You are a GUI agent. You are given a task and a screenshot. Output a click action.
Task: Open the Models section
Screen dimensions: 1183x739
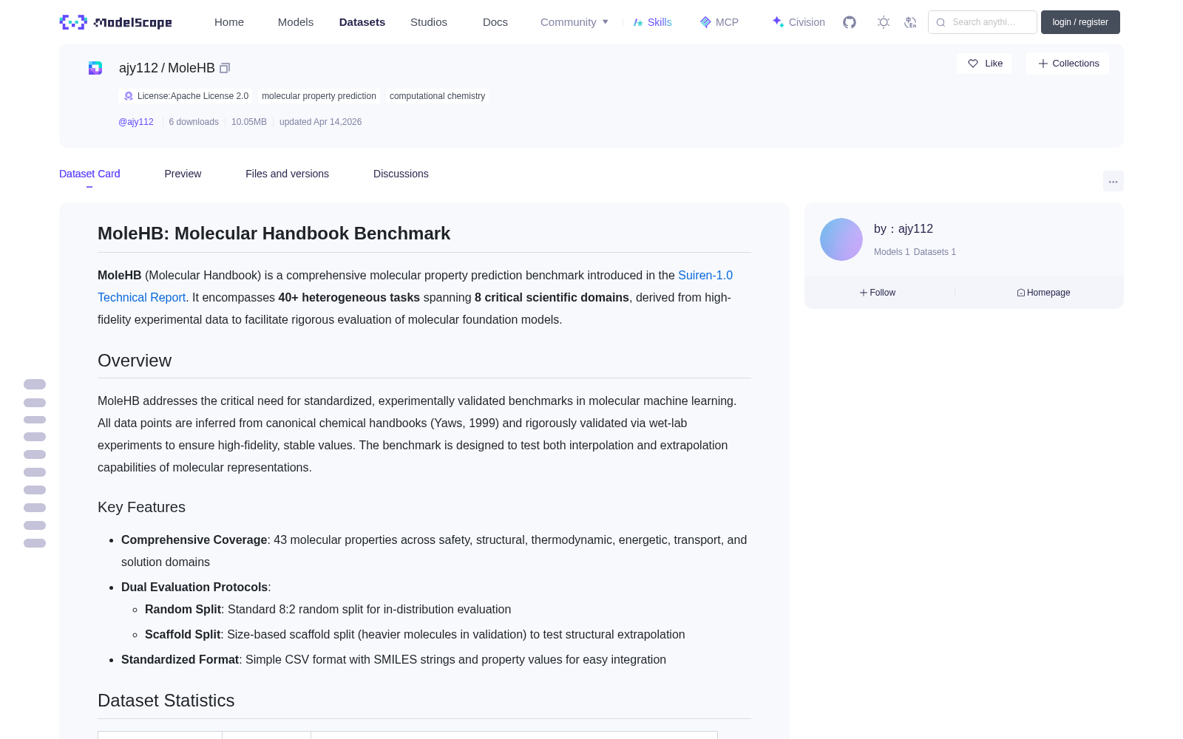tap(296, 22)
